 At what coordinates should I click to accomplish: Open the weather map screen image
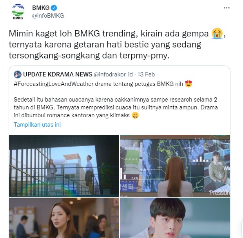(175, 166)
